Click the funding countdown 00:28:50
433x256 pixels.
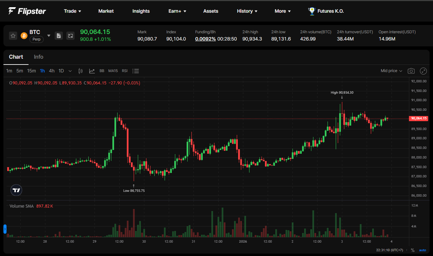tap(227, 39)
